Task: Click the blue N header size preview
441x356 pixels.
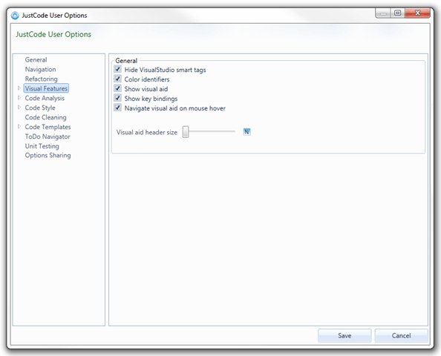Action: coord(246,132)
